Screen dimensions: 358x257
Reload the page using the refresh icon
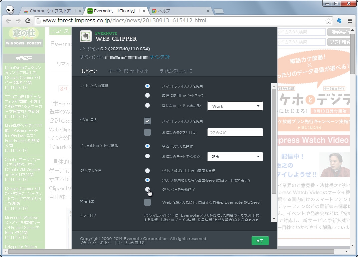click(x=28, y=20)
